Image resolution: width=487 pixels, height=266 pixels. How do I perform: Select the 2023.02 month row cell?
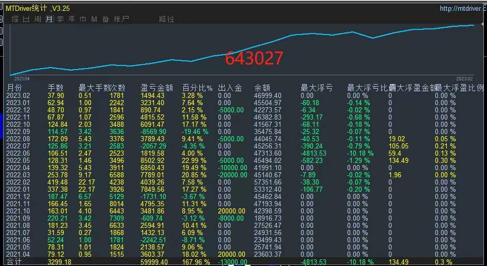pos(18,96)
